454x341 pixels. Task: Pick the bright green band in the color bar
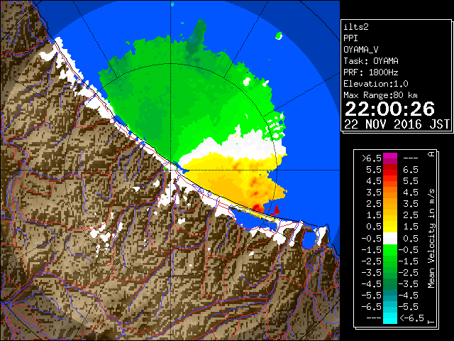(x=390, y=250)
